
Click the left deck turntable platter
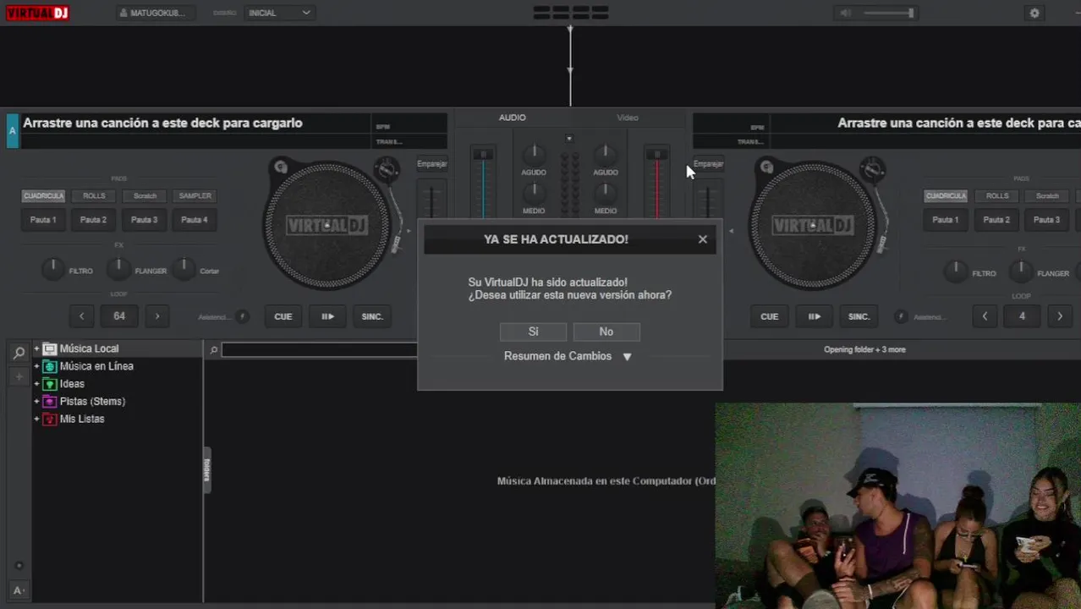tap(326, 226)
